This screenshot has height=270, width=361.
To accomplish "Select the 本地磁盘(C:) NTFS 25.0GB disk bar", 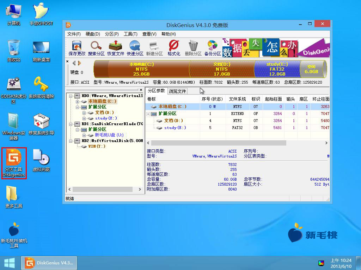I will [x=142, y=69].
